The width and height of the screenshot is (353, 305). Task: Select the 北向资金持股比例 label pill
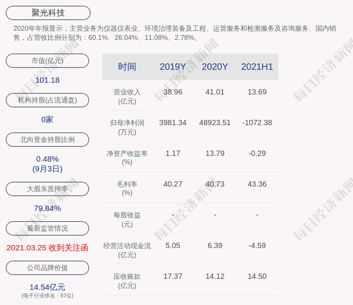[47, 140]
